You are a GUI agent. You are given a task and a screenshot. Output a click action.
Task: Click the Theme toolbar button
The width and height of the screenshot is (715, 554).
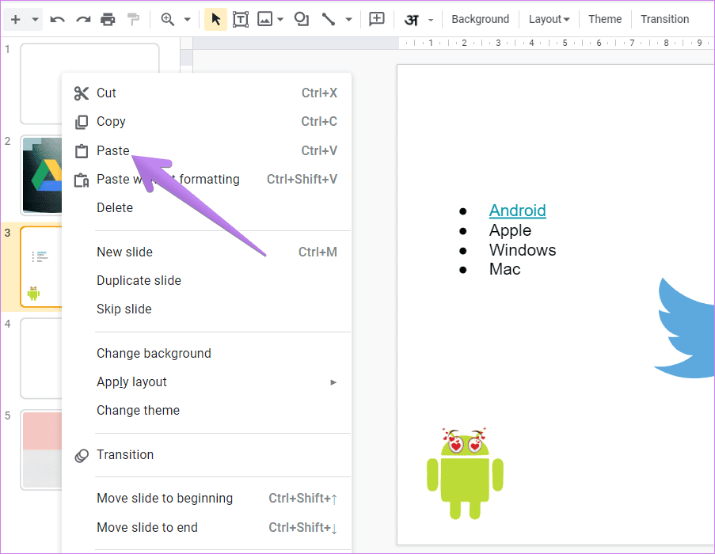coord(605,19)
